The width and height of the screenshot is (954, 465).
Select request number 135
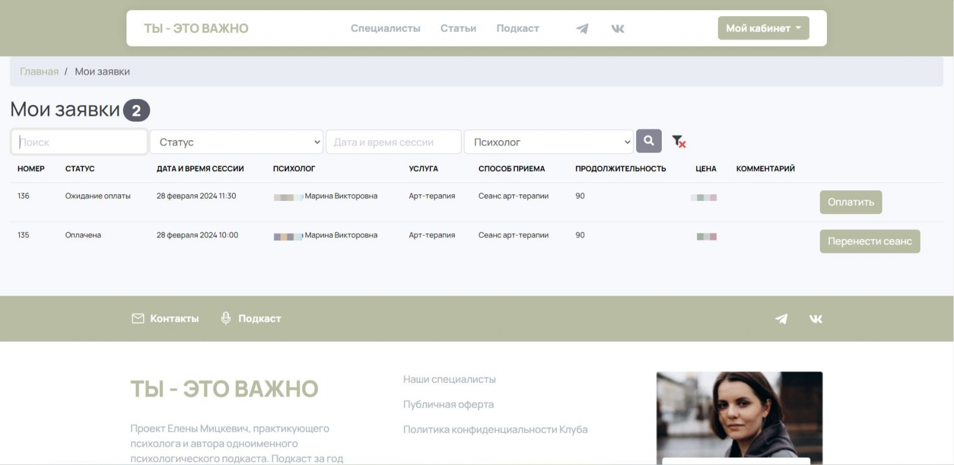tap(23, 235)
